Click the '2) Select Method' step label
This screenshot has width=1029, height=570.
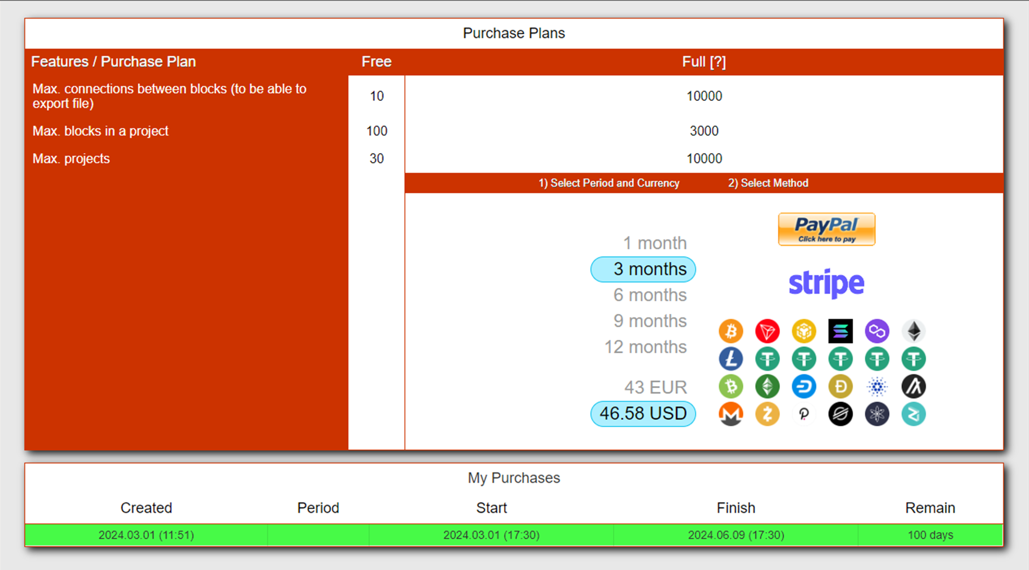768,183
